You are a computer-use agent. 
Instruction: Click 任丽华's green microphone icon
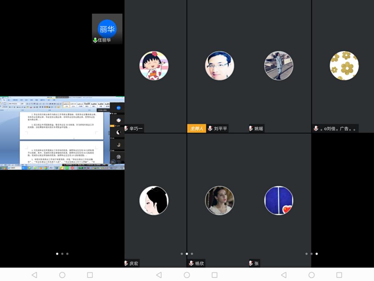pos(95,40)
